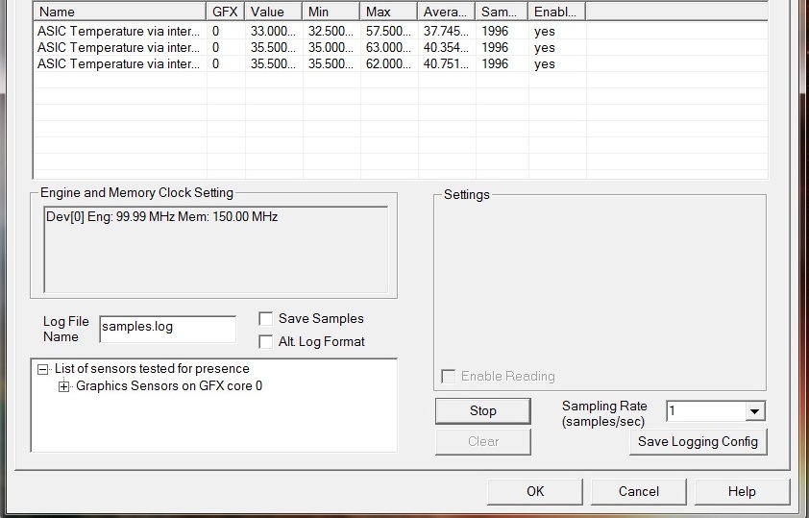Viewport: 809px width, 518px height.
Task: Toggle the grayed-out Enable Reading checkbox
Action: [x=449, y=376]
